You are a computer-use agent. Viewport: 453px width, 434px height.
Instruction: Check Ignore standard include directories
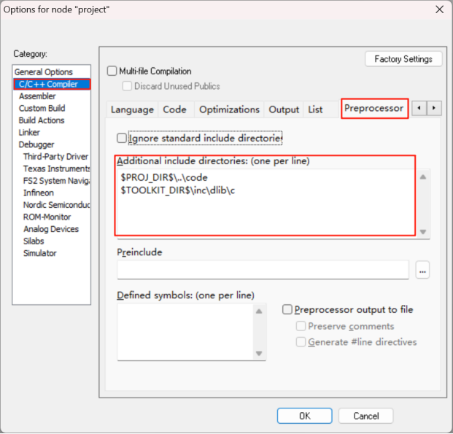click(122, 138)
